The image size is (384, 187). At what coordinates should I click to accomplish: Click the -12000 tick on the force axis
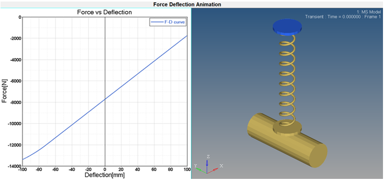(15, 145)
